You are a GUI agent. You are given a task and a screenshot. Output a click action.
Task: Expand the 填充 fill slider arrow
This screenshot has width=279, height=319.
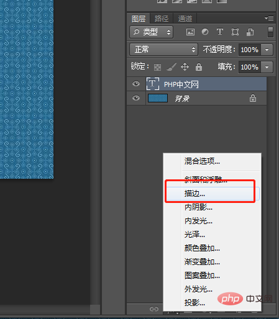[x=267, y=67]
